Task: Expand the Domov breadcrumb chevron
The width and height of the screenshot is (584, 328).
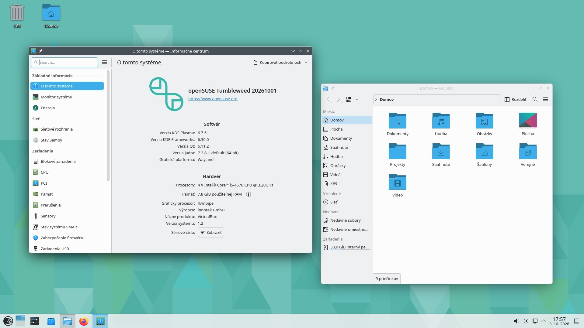Action: (x=376, y=99)
